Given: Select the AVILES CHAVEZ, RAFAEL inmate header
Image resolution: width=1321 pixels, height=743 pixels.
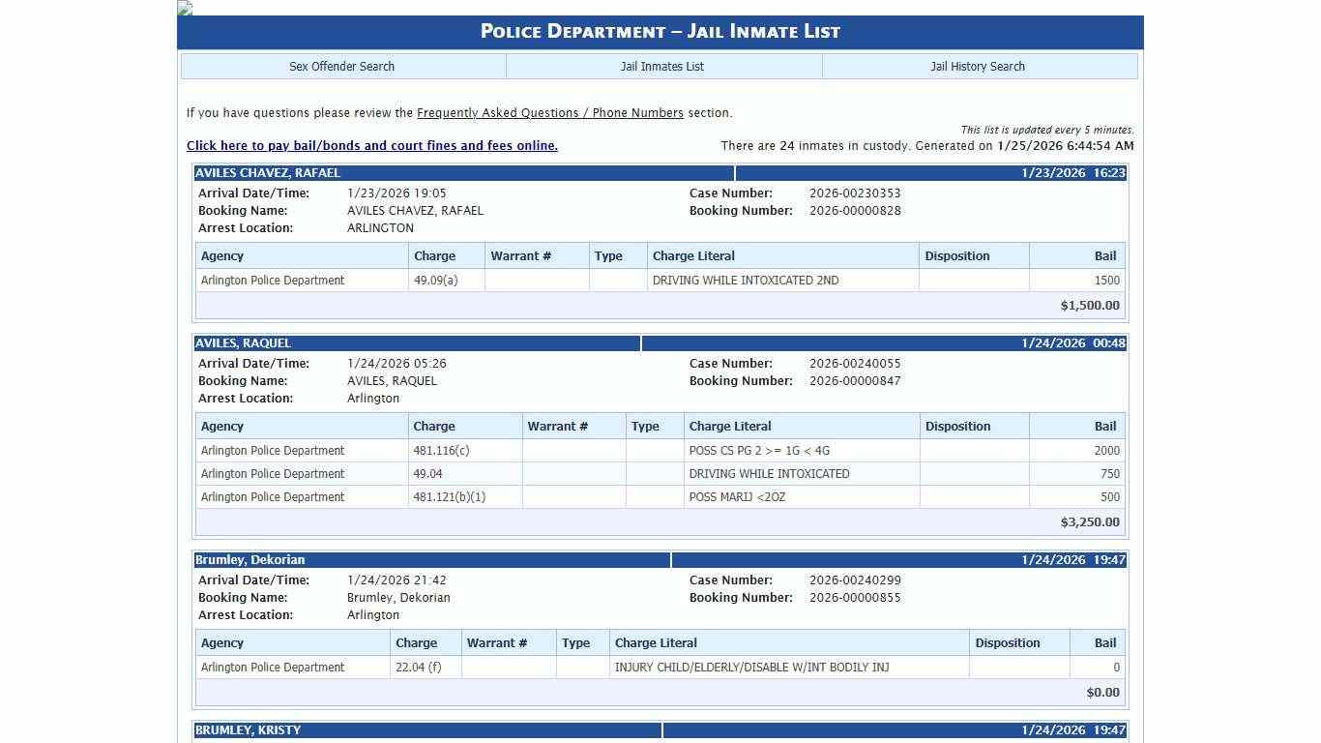Looking at the screenshot, I should click(x=268, y=173).
